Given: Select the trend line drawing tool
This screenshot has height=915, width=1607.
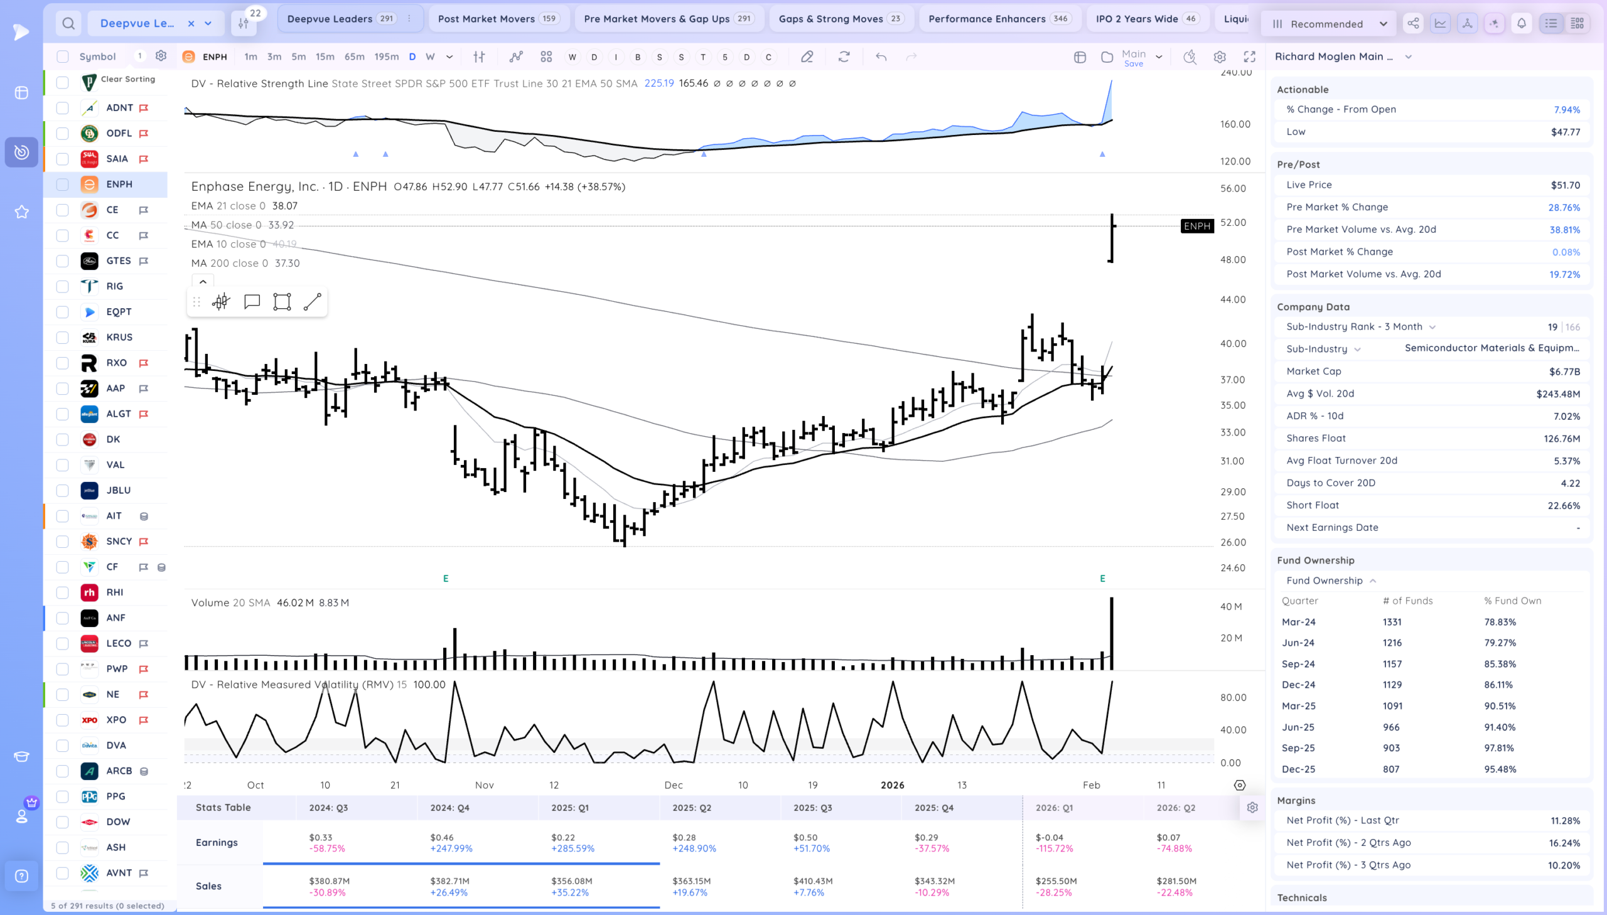Looking at the screenshot, I should [x=313, y=302].
